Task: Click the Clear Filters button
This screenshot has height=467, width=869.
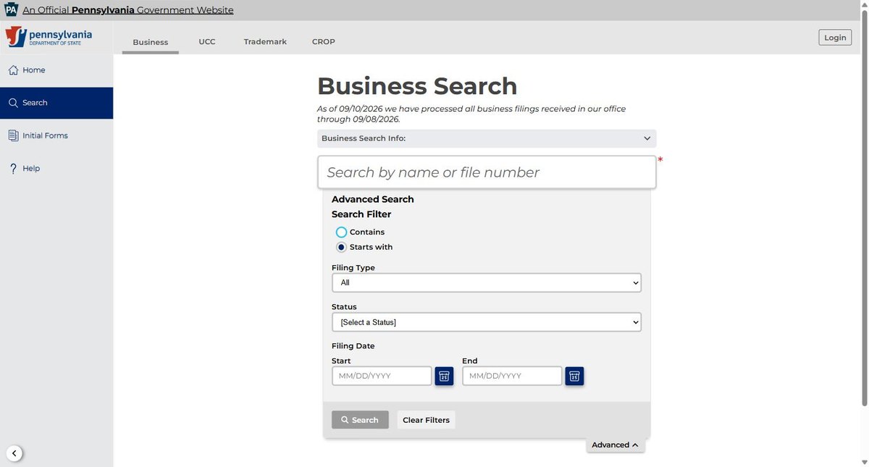Action: (426, 420)
